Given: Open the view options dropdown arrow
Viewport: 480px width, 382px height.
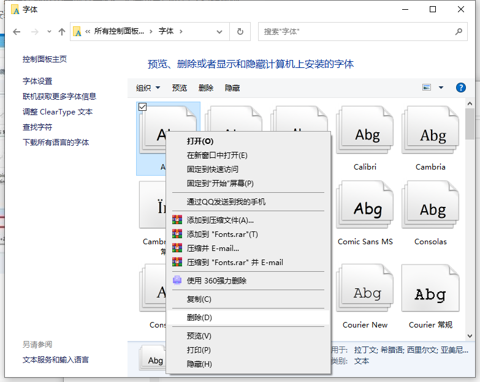Looking at the screenshot, I should tap(441, 88).
